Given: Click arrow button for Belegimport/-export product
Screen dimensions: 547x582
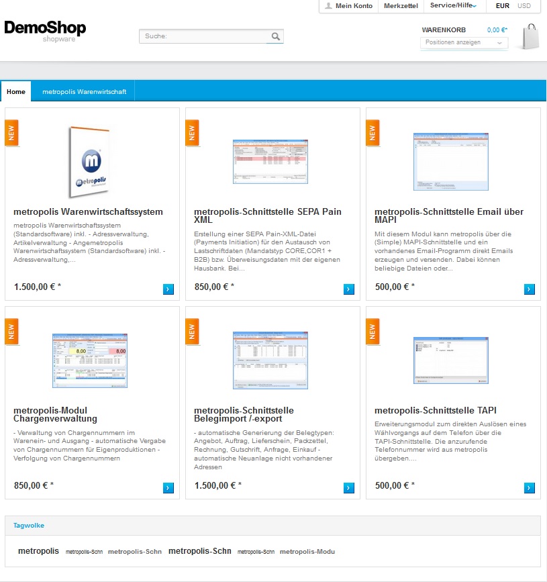Looking at the screenshot, I should click(348, 488).
